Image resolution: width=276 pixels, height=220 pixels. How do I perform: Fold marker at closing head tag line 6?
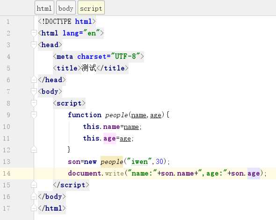pyautogui.click(x=33, y=80)
